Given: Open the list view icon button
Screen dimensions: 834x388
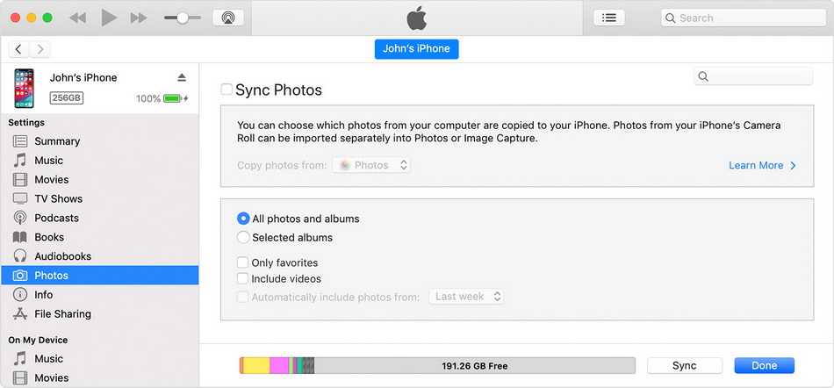Looking at the screenshot, I should pyautogui.click(x=608, y=18).
